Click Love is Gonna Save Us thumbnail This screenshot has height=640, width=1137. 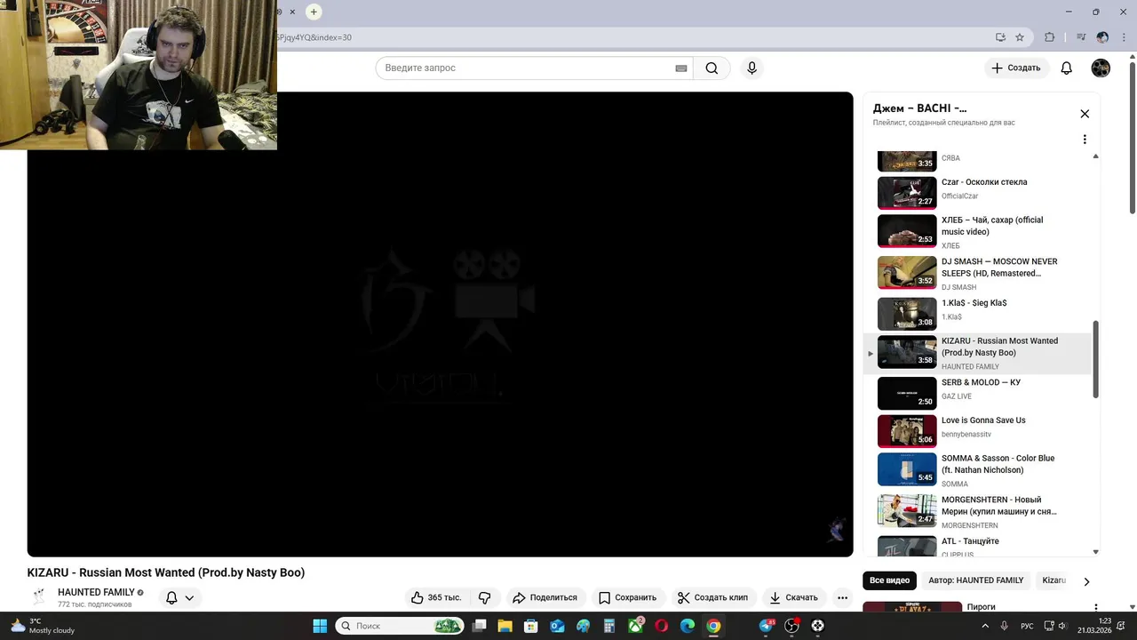coord(907,431)
